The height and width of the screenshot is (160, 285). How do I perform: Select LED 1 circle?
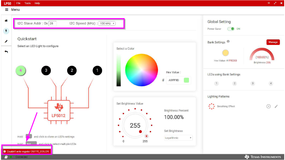coord(97,70)
